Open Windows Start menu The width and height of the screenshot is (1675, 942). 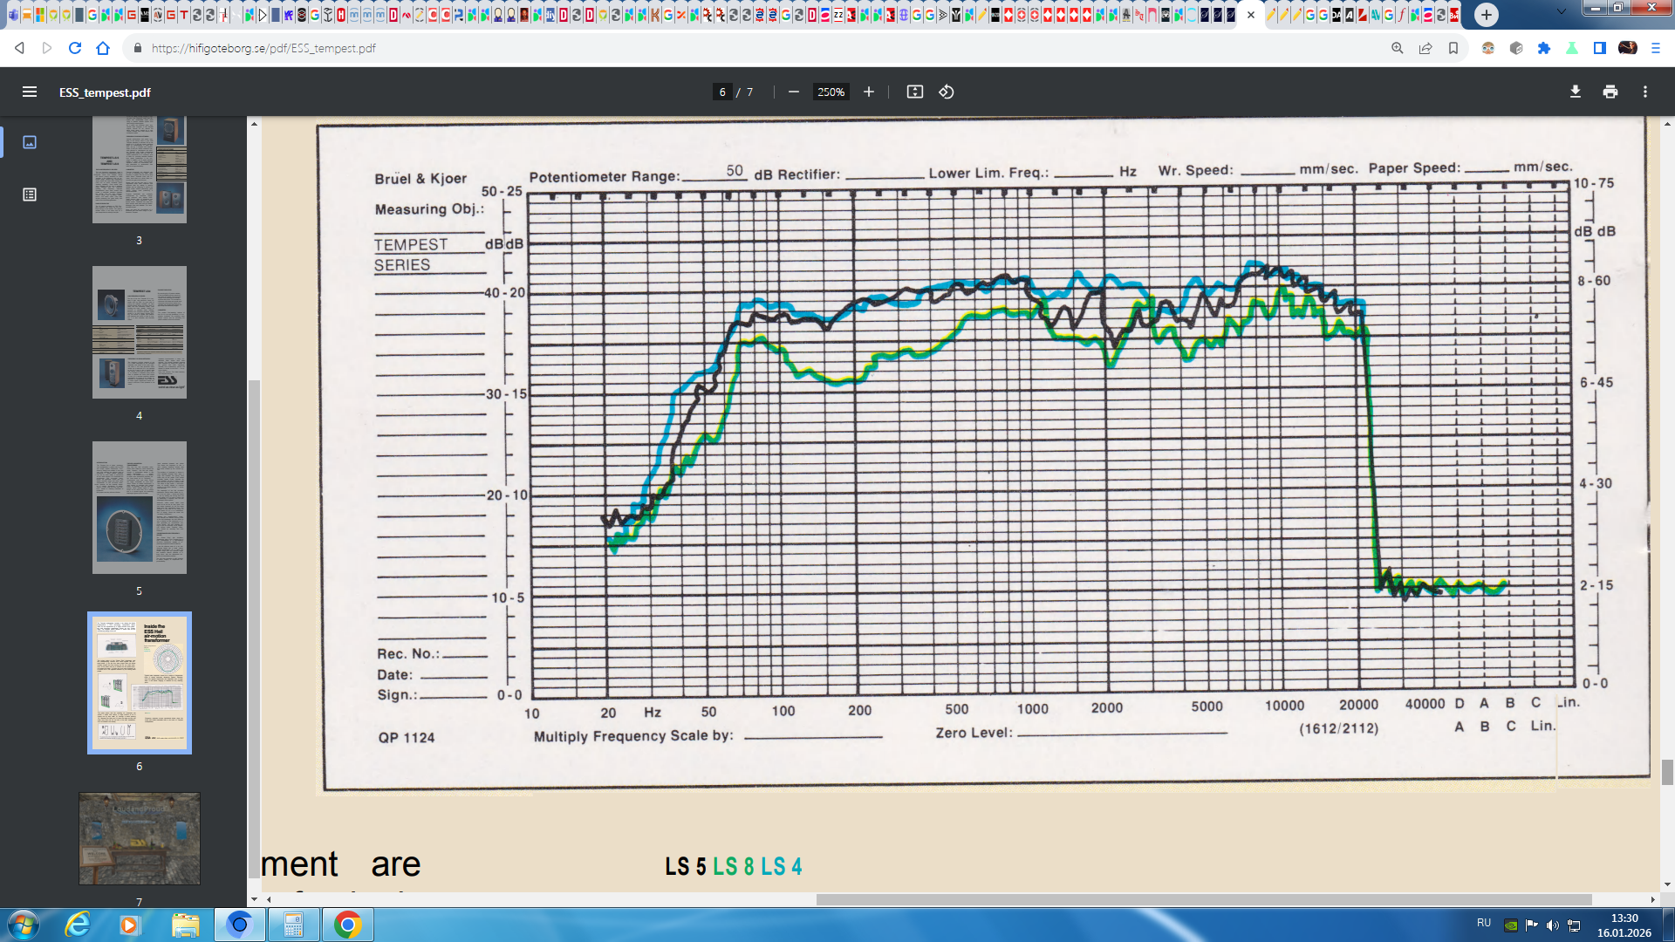[x=24, y=925]
